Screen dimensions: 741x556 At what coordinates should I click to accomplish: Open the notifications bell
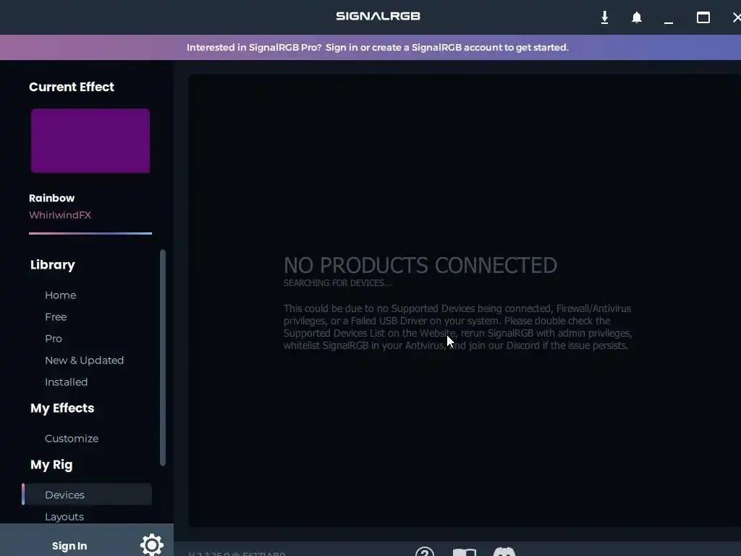637,17
